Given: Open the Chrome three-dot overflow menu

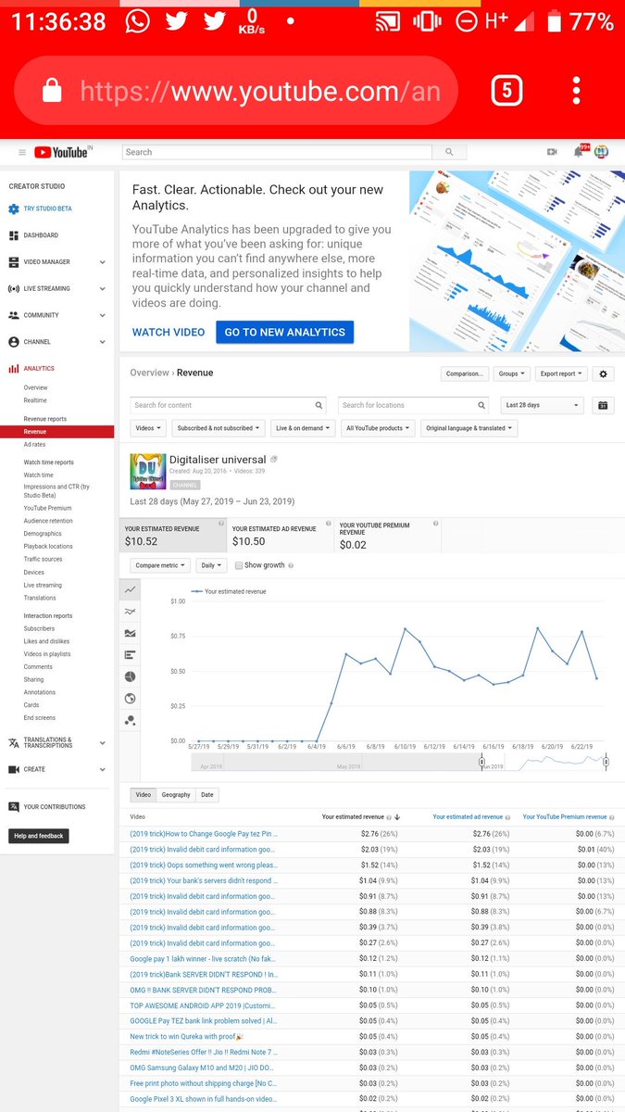Looking at the screenshot, I should pyautogui.click(x=576, y=90).
